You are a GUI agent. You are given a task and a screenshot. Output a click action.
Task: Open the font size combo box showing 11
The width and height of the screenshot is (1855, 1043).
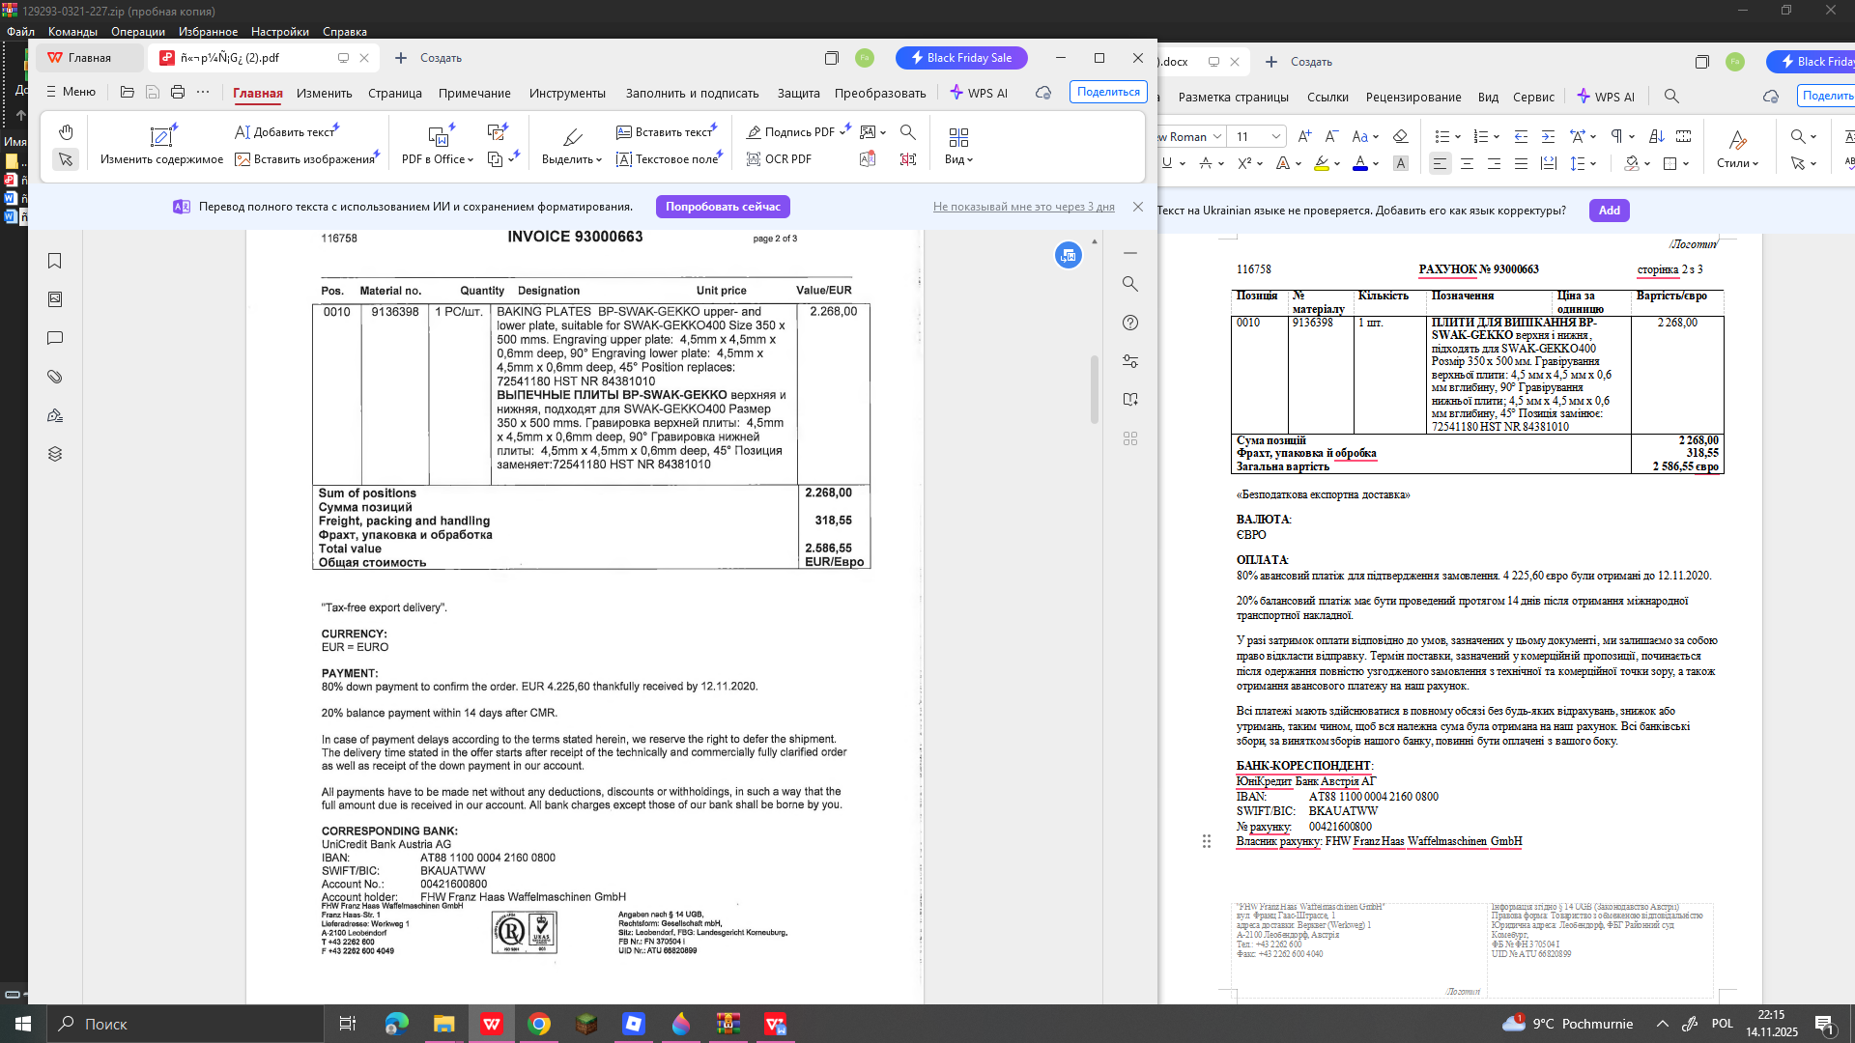[x=1258, y=136]
